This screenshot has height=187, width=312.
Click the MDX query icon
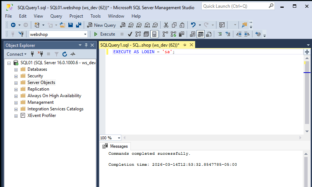click(x=131, y=25)
